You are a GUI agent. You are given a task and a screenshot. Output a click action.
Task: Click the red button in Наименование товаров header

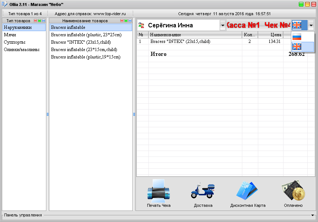122,21
